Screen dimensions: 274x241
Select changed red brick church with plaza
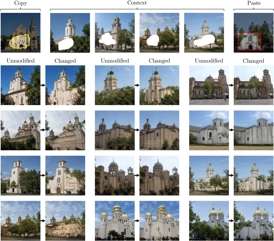pos(254,85)
